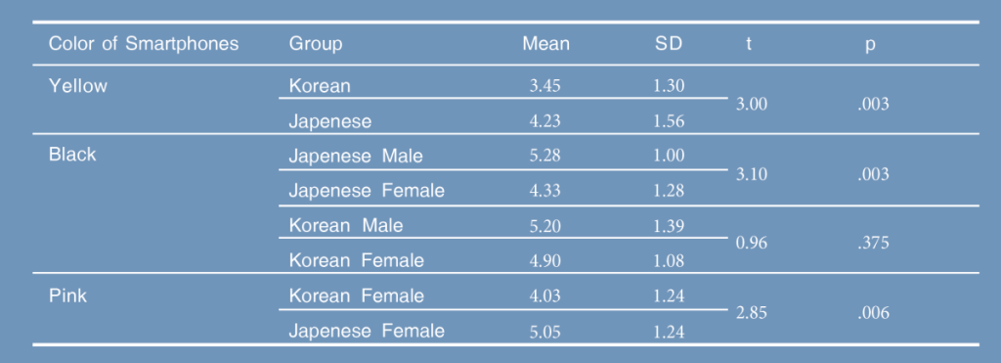1001x363 pixels.
Task: Click the 'Color of Smartphones' column header
Action: tap(144, 43)
